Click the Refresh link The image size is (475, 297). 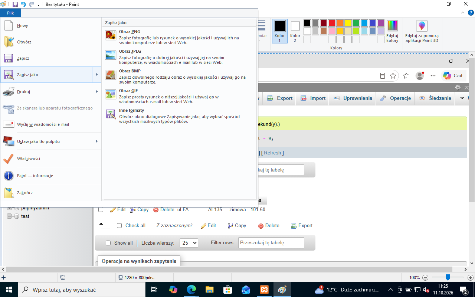point(273,153)
